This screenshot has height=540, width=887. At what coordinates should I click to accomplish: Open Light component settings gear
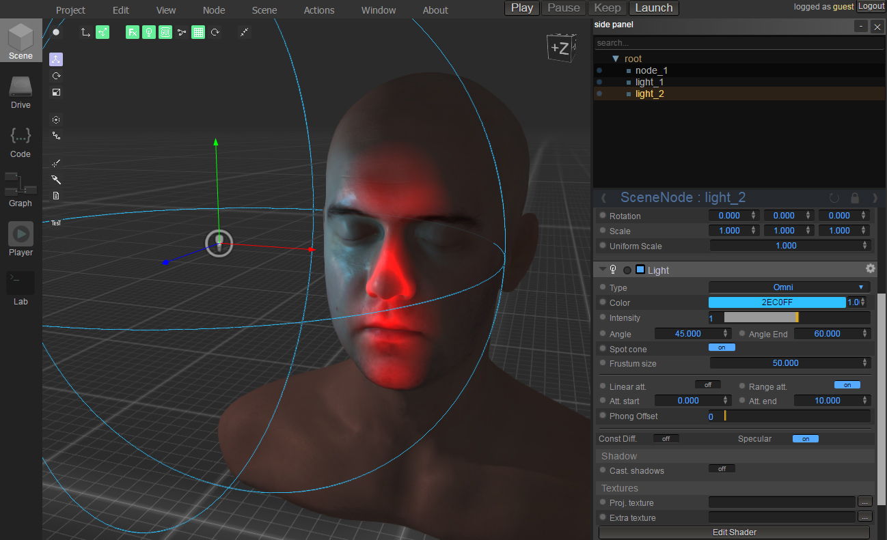[x=870, y=269]
